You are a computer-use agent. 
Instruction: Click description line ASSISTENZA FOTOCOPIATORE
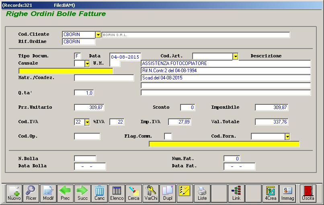coord(226,63)
